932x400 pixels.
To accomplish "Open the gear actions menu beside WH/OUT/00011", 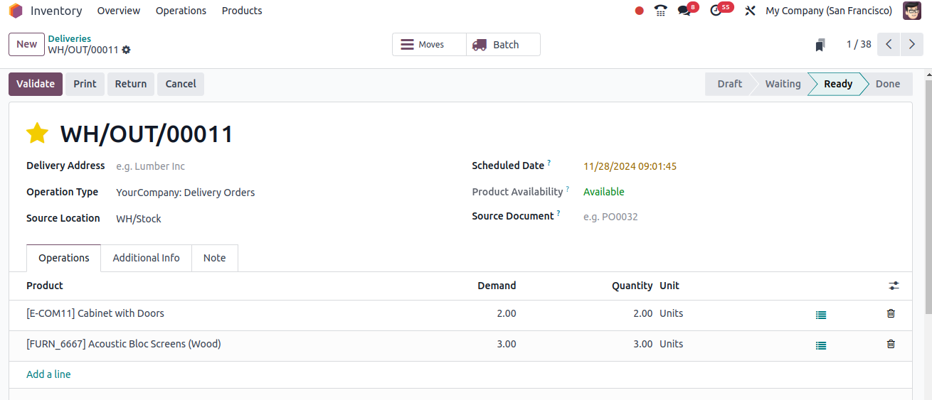I will click(x=126, y=50).
